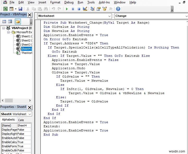The image size is (188, 154).
Task: Run the macro with the green play icon
Action: pyautogui.click(x=67, y=9)
